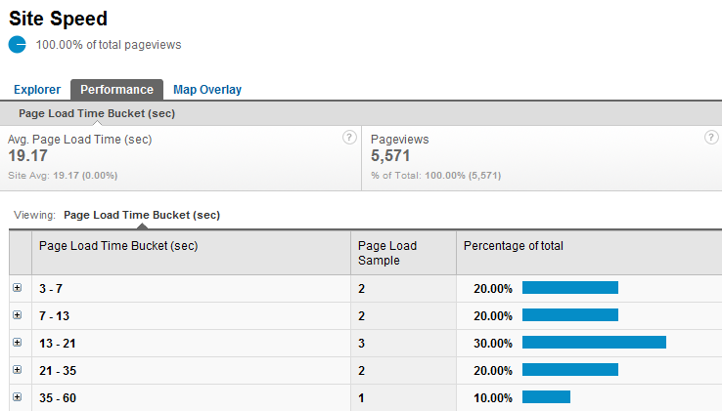
Task: Expand the 21 - 35 bucket row
Action: pos(17,370)
